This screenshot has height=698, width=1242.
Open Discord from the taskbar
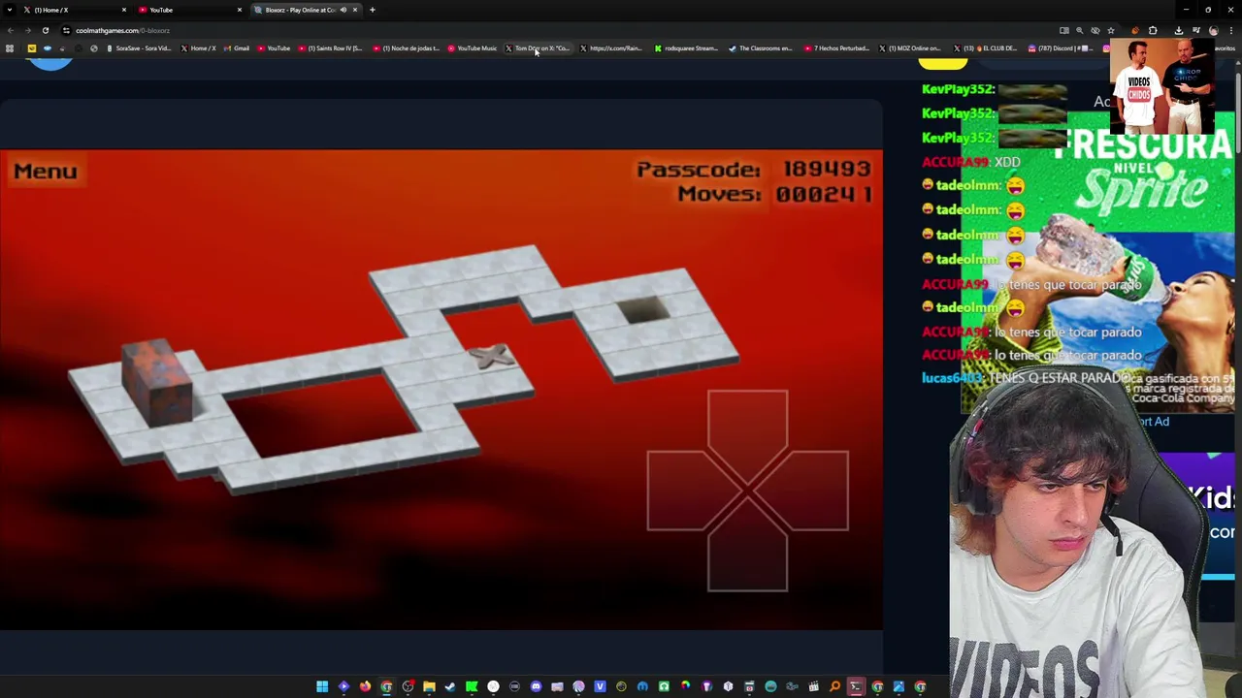[x=536, y=686]
